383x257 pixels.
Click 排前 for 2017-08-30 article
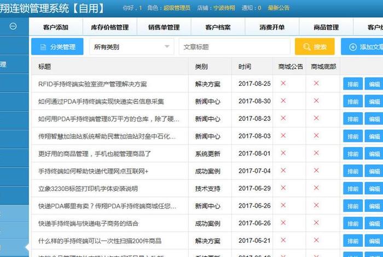click(353, 101)
